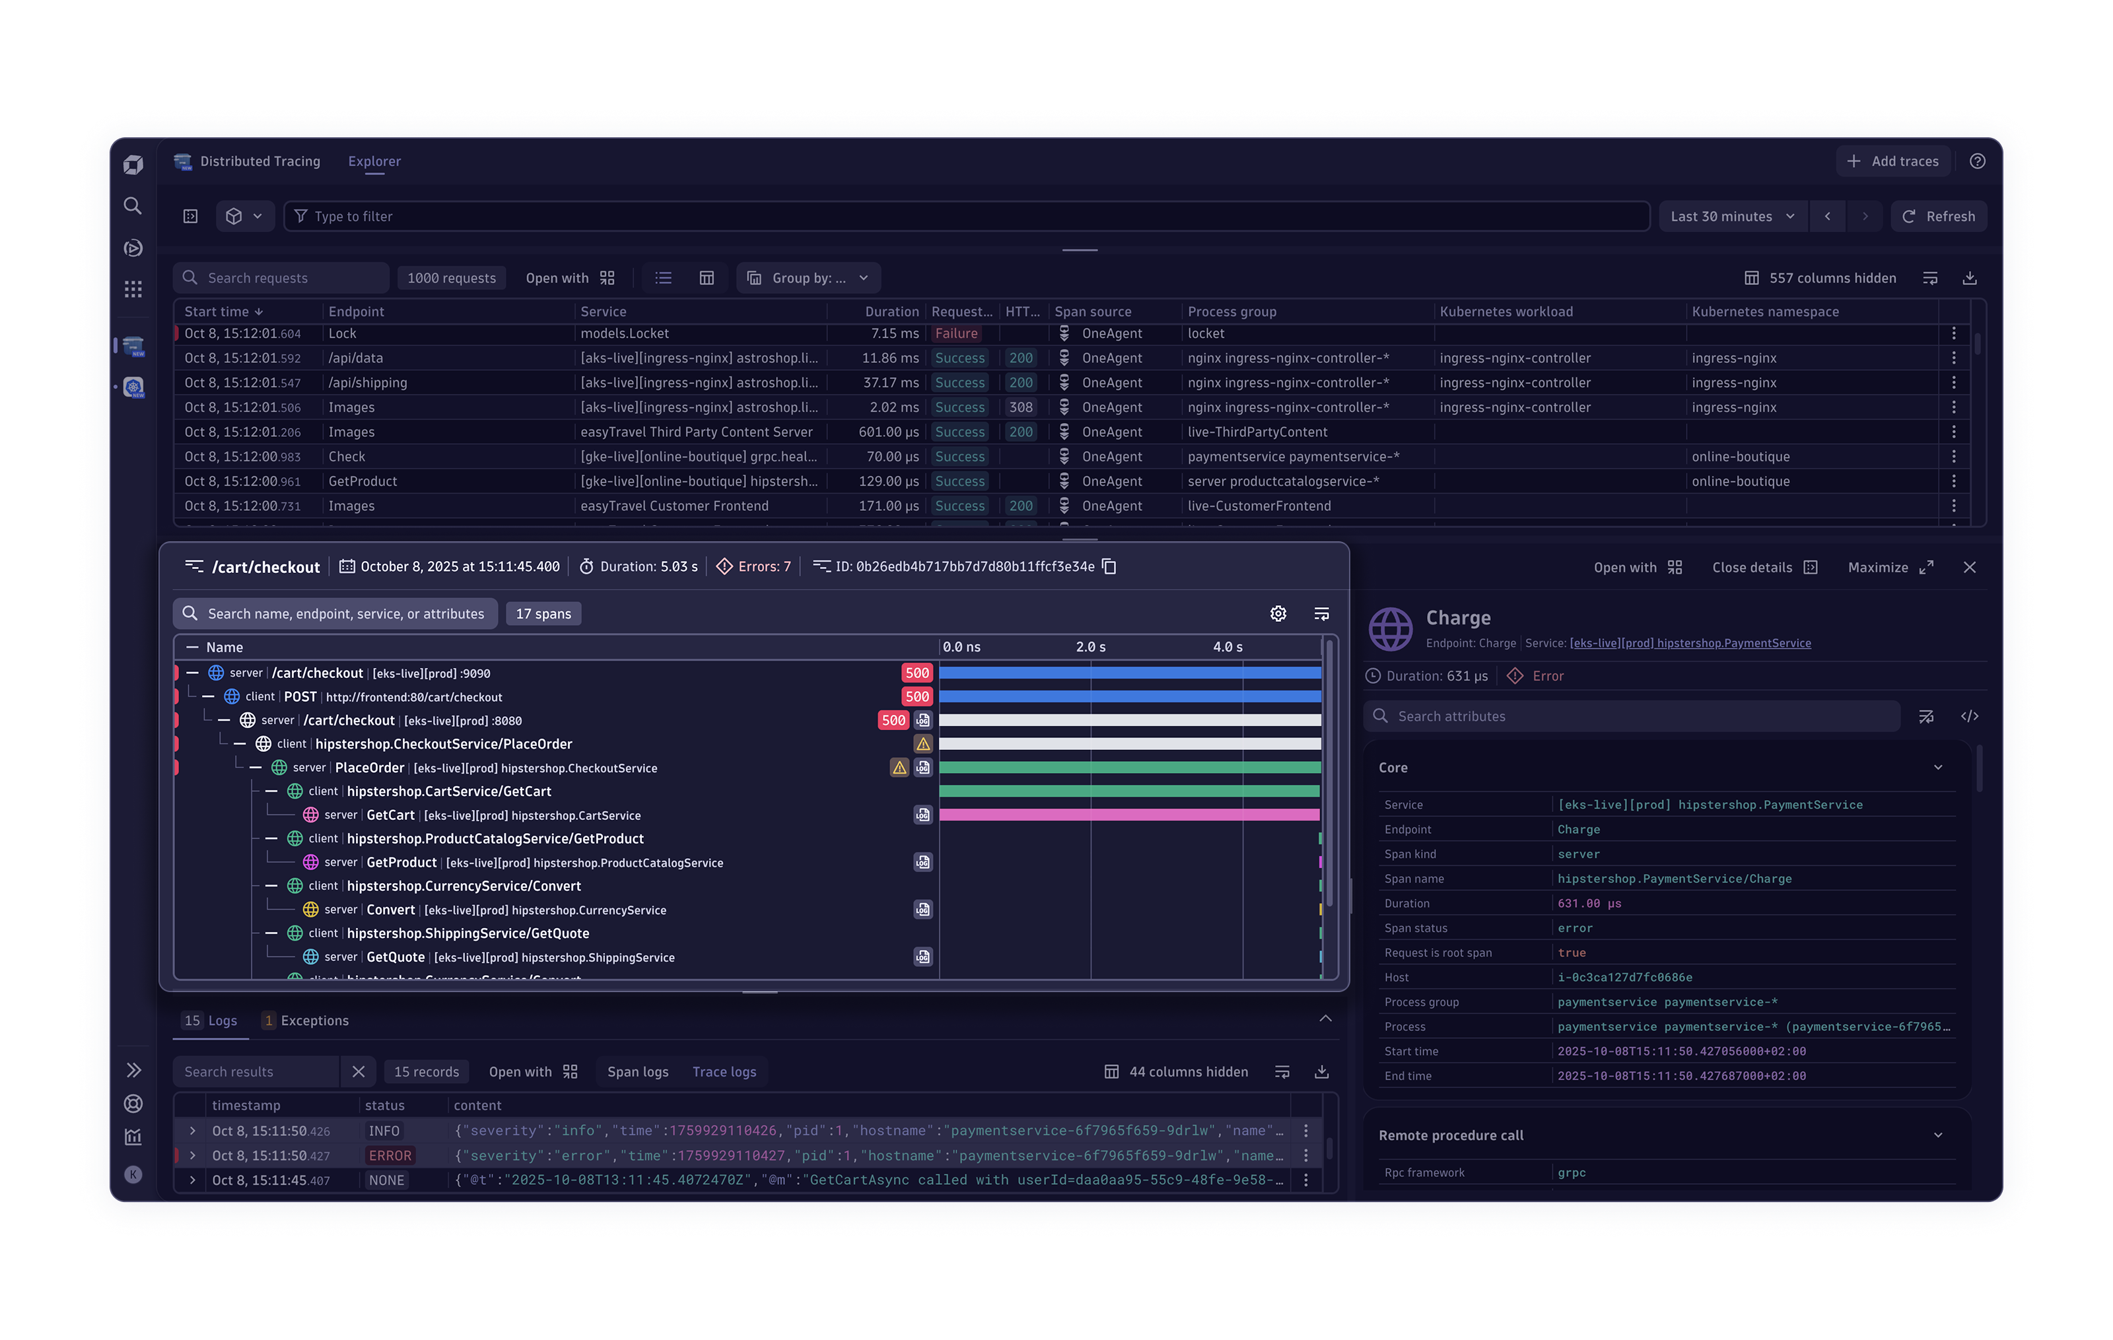Open search in left sidebar
This screenshot has width=2113, height=1340.
133,206
